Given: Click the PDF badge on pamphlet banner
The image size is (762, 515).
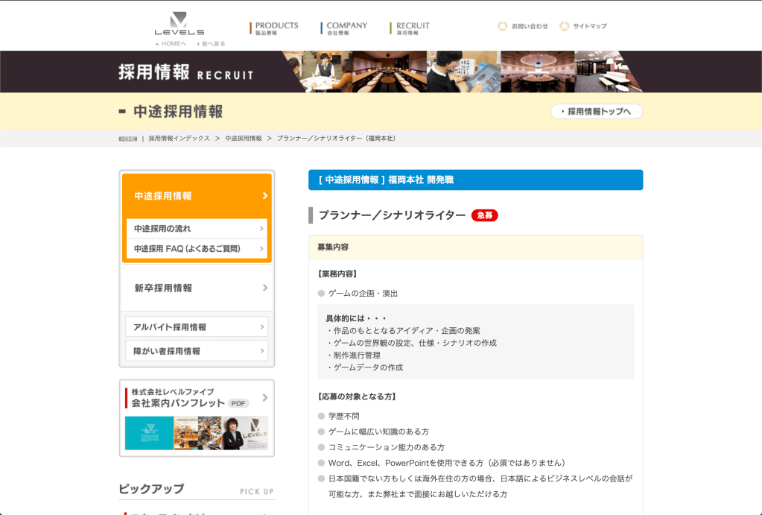Looking at the screenshot, I should tap(238, 403).
